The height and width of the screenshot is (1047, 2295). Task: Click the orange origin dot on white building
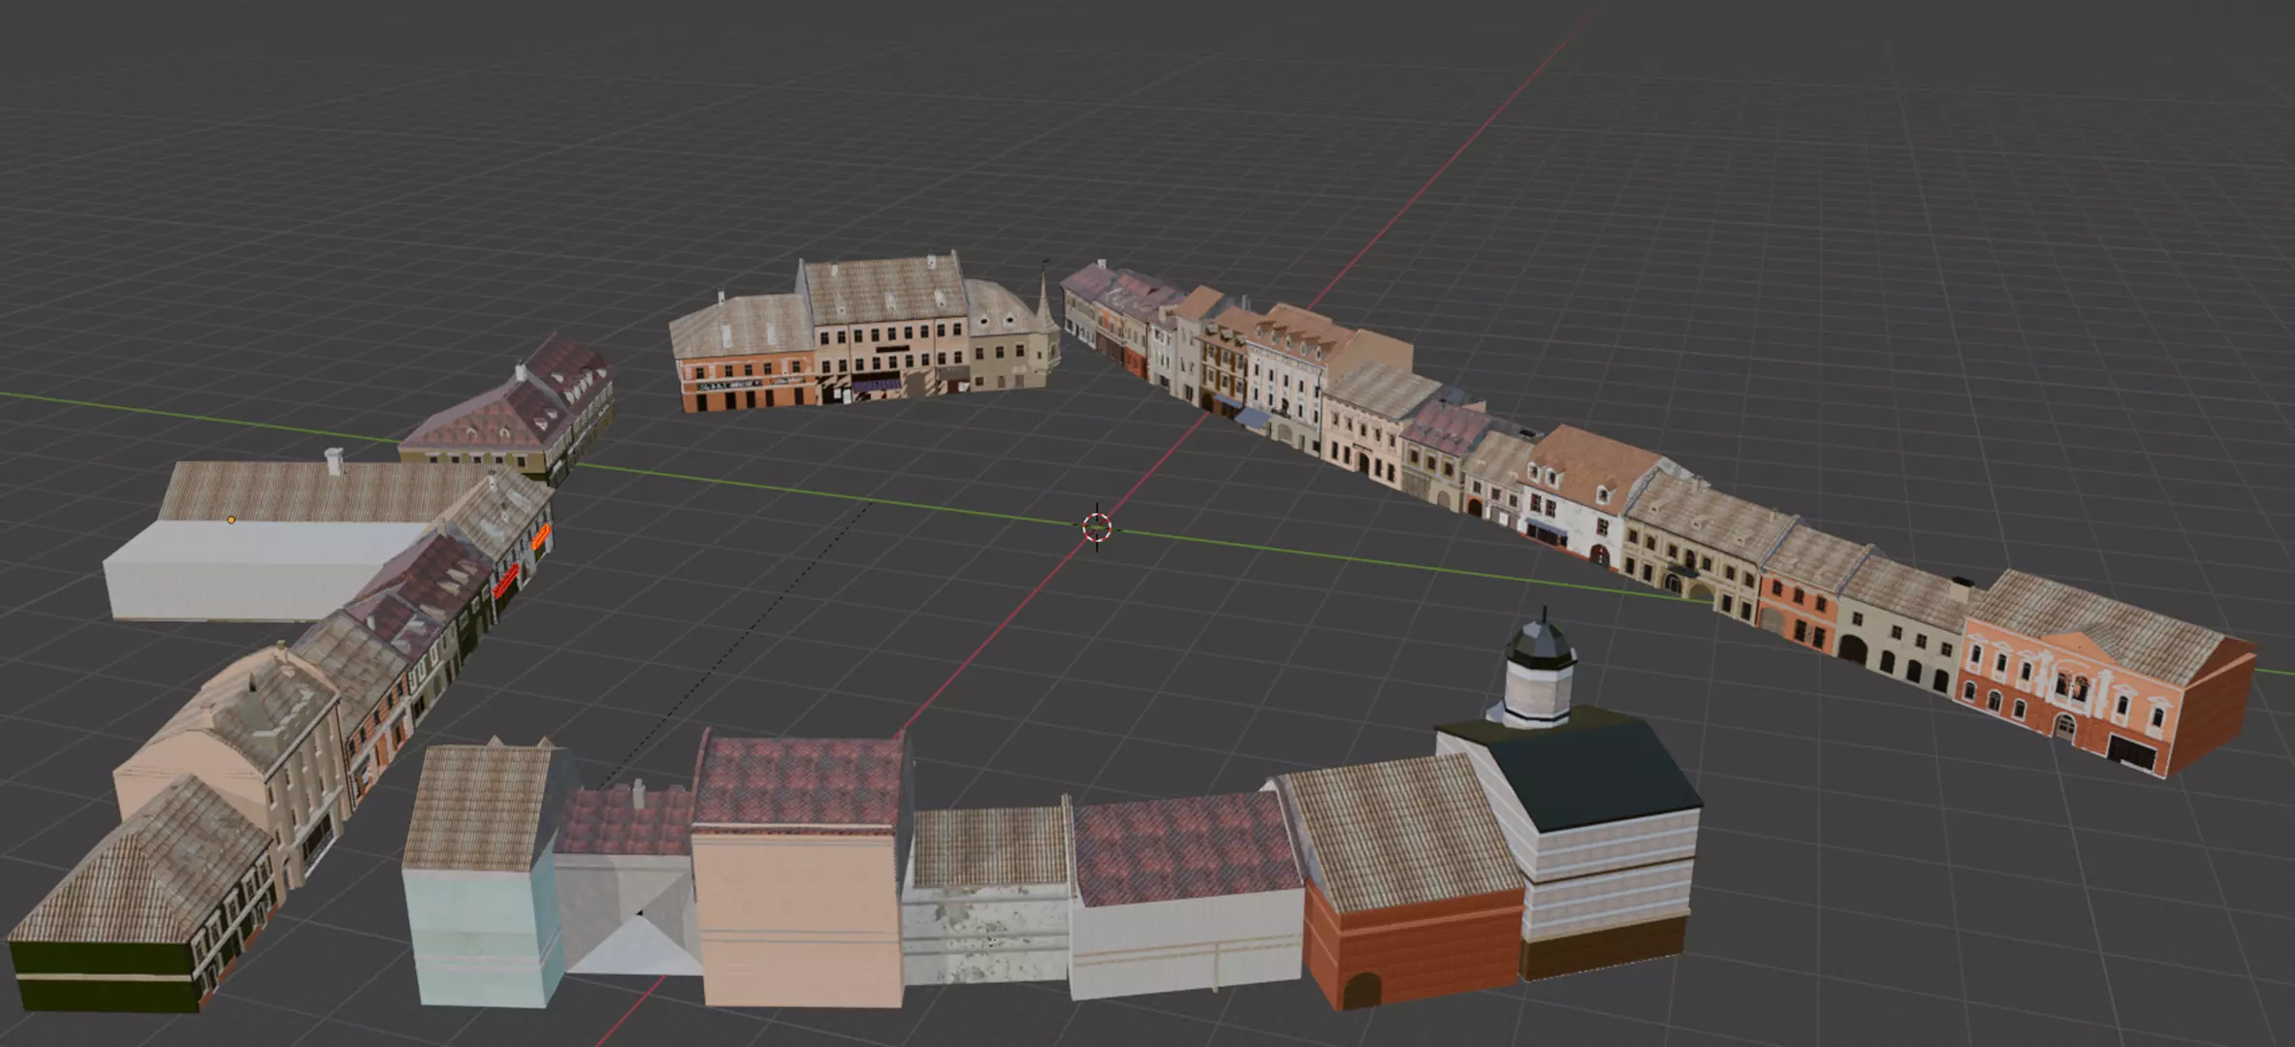pos(231,521)
